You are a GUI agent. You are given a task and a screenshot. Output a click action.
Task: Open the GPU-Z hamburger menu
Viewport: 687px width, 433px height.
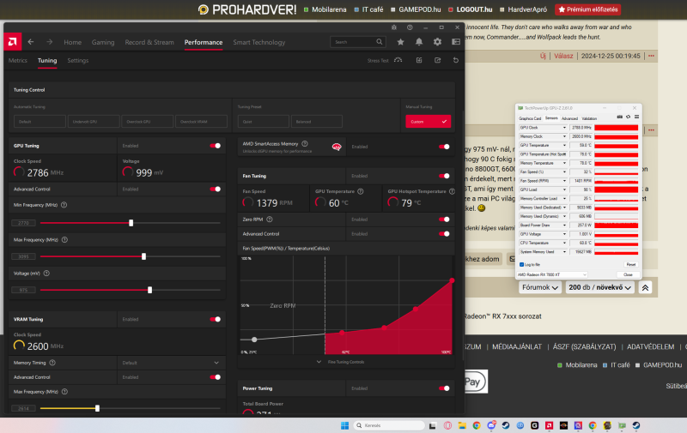coord(636,117)
